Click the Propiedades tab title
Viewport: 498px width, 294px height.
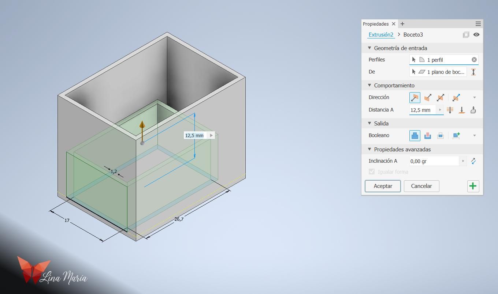coord(376,24)
